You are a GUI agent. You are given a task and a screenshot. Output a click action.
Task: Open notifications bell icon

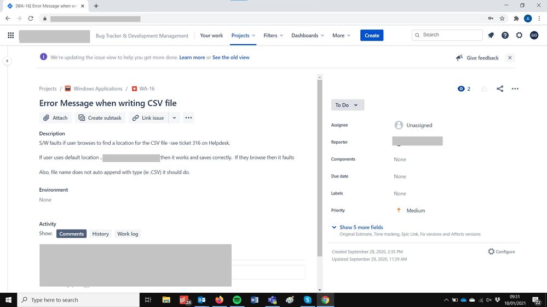pos(491,35)
